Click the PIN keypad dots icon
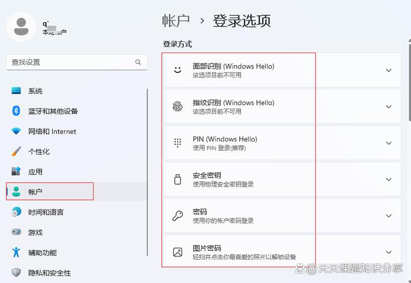 tap(177, 143)
